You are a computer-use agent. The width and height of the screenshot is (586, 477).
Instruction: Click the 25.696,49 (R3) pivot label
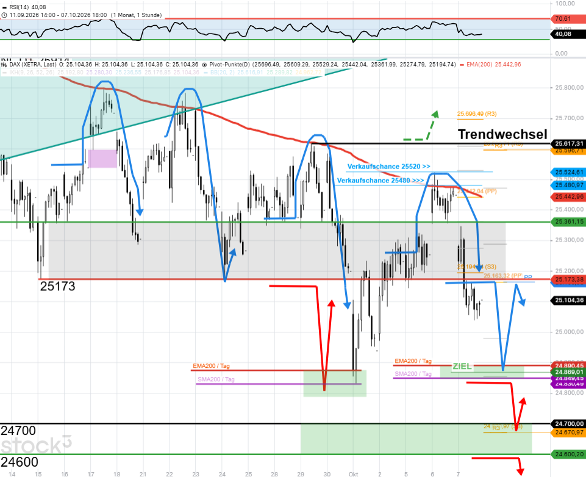(477, 113)
